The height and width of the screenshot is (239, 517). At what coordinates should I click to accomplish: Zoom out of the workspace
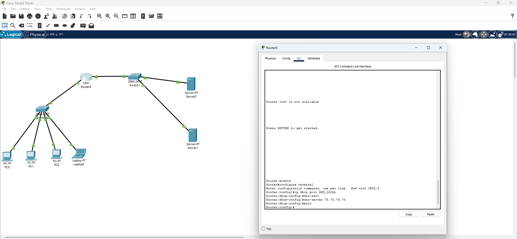pos(116,16)
